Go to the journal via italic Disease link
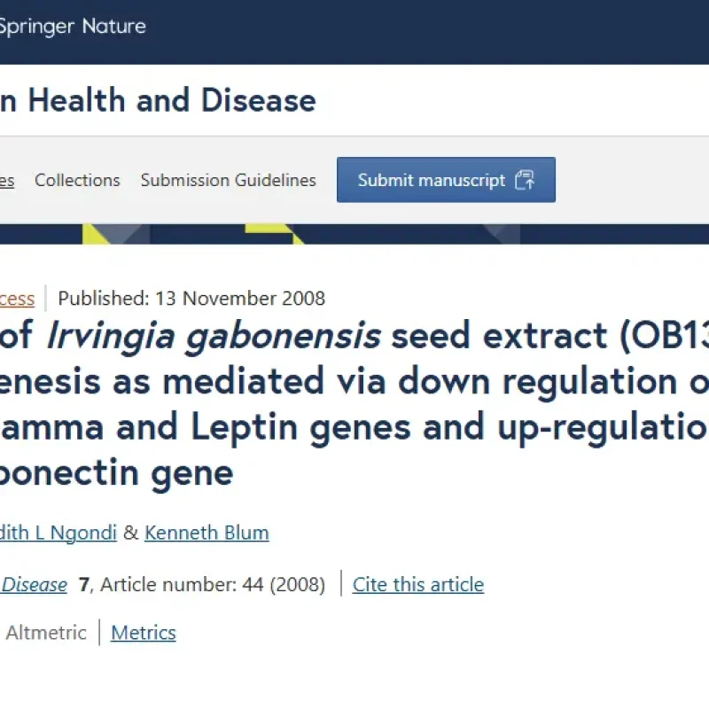The height and width of the screenshot is (709, 709). tap(35, 585)
